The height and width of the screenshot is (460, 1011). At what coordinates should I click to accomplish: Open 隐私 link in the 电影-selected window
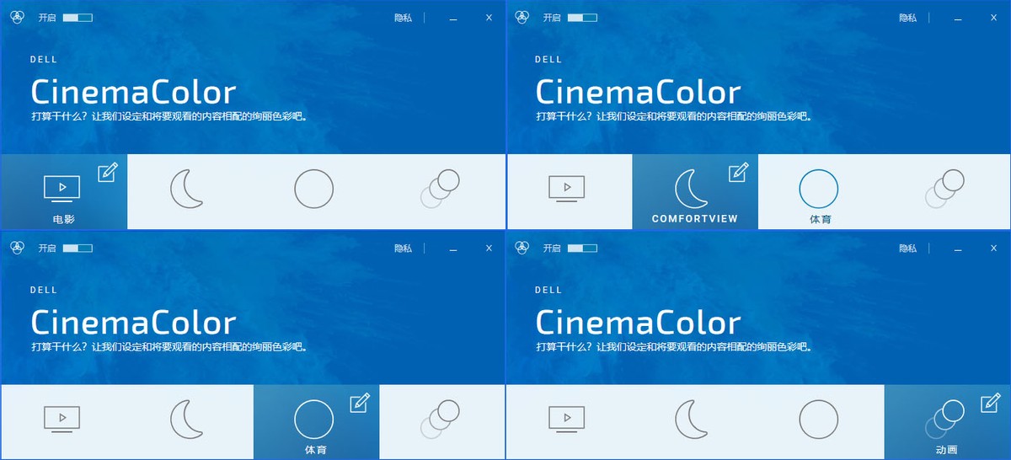tap(403, 18)
